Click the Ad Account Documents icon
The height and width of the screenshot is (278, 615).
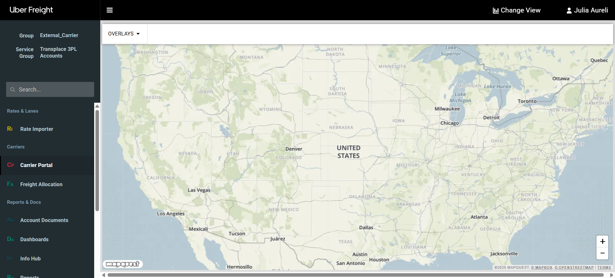click(x=11, y=220)
